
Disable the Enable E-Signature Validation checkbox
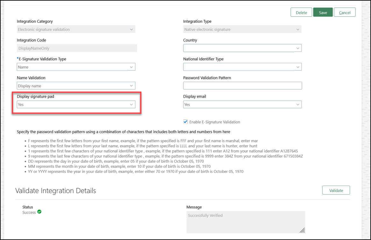pyautogui.click(x=185, y=121)
